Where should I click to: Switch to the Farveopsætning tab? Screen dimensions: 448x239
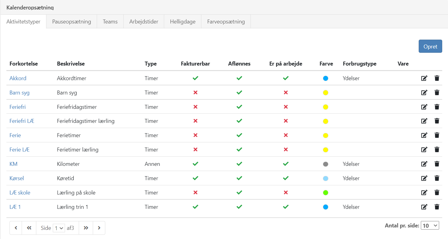coord(226,22)
